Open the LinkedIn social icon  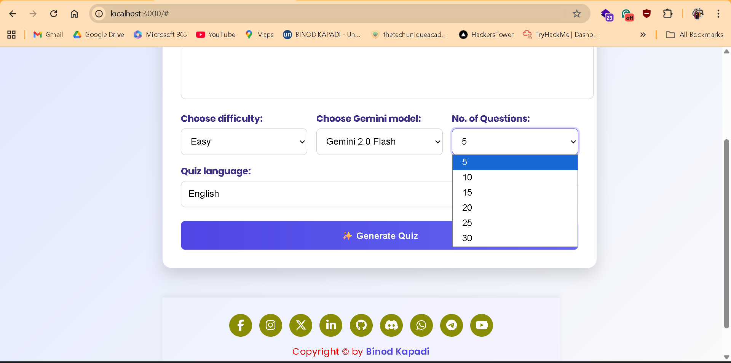click(x=330, y=325)
